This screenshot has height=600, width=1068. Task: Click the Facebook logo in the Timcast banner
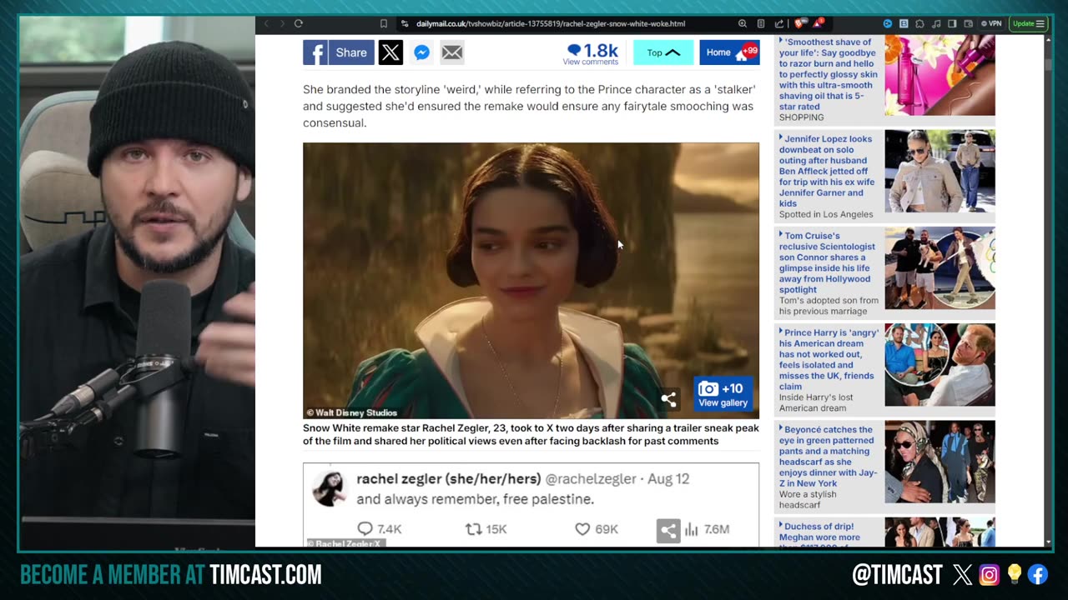(1038, 574)
